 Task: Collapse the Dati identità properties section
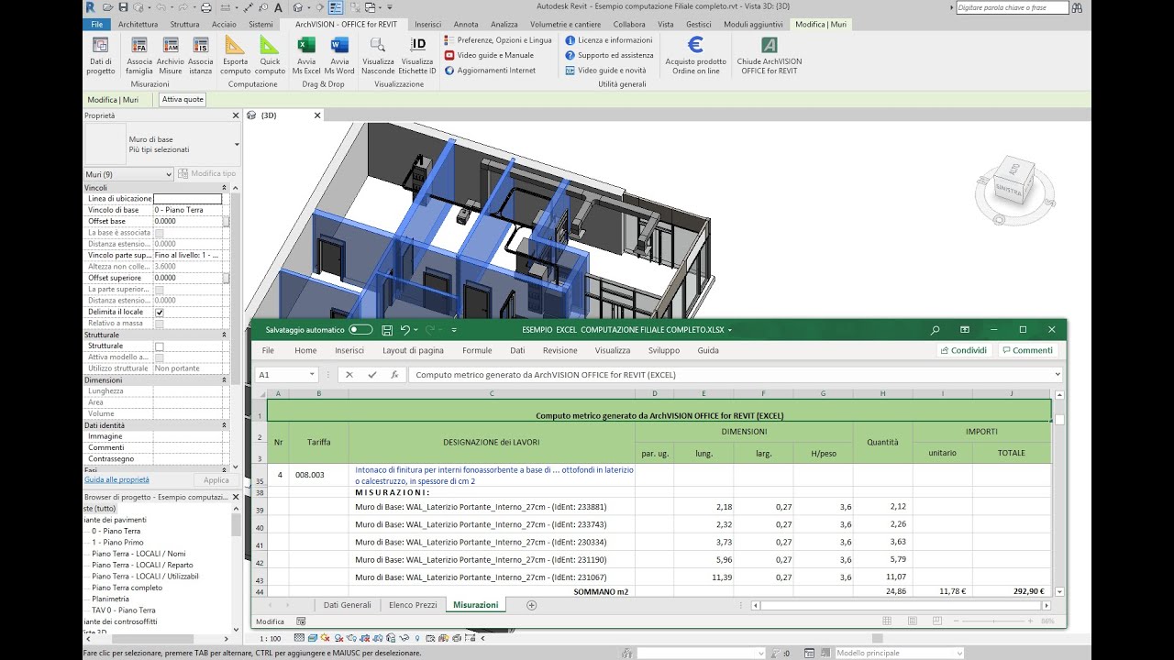click(x=225, y=425)
